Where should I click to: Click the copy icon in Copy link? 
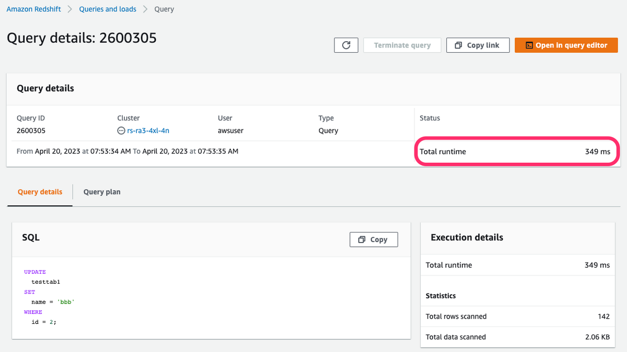(x=458, y=45)
